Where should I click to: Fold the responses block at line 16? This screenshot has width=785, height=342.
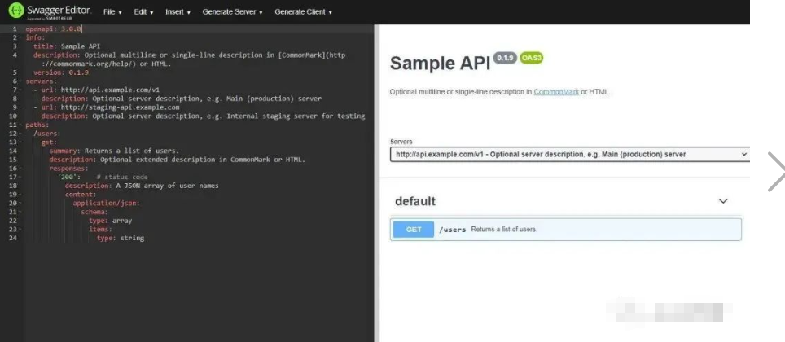tap(20, 169)
